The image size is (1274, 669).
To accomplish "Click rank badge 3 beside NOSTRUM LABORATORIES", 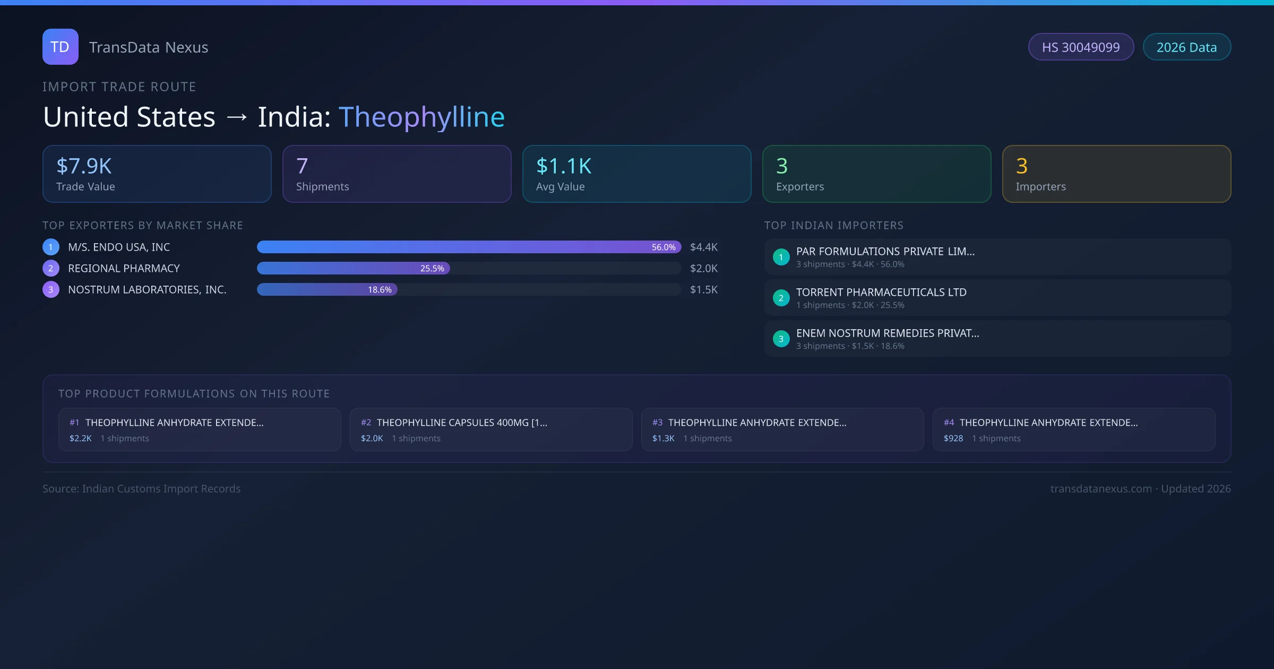I will coord(50,289).
